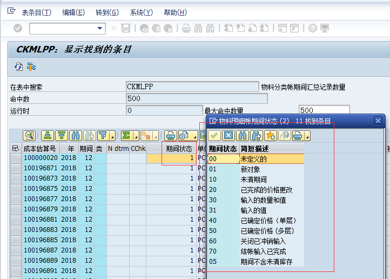
Task: Open the 表条目(T) menu
Action: (37, 12)
